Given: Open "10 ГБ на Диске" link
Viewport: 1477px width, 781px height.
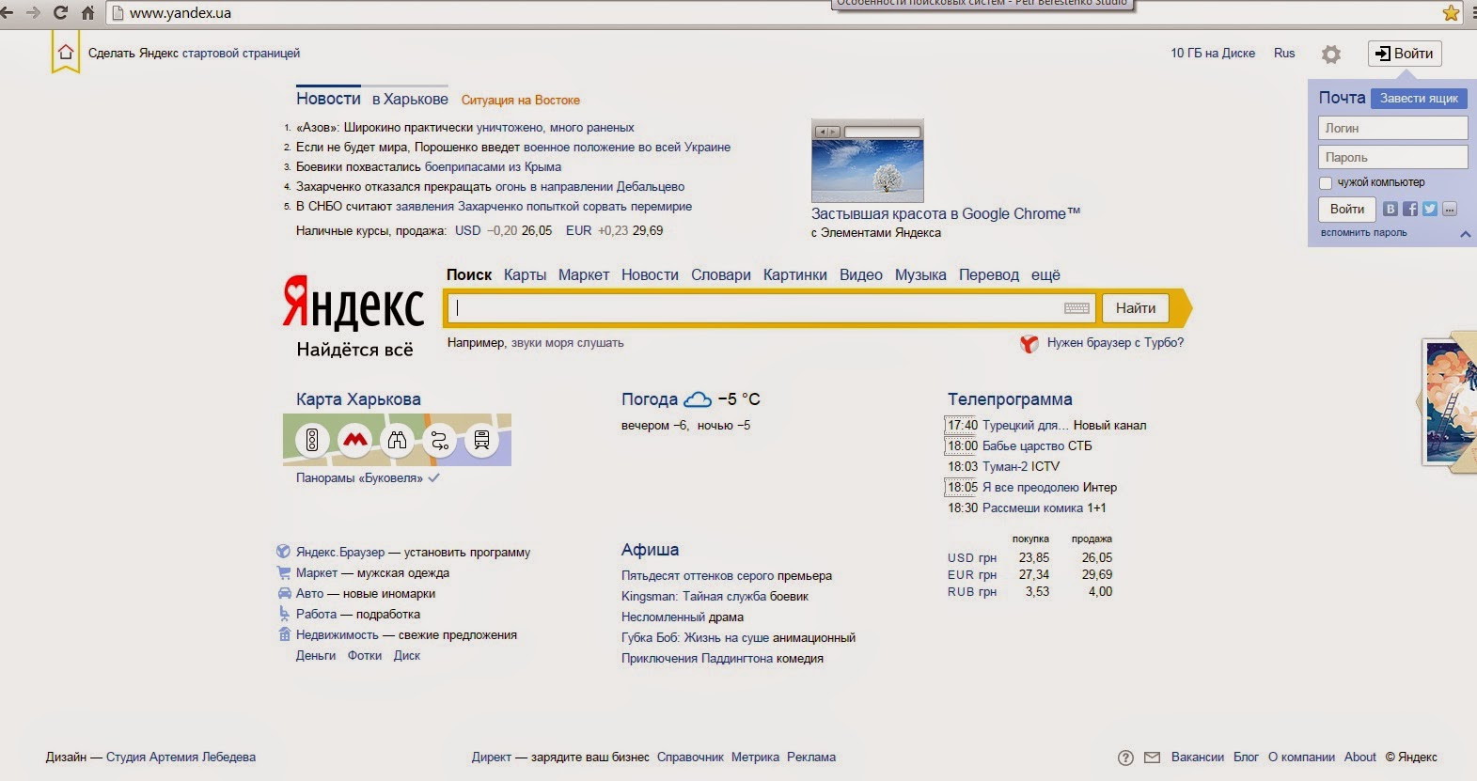Looking at the screenshot, I should click(x=1213, y=54).
